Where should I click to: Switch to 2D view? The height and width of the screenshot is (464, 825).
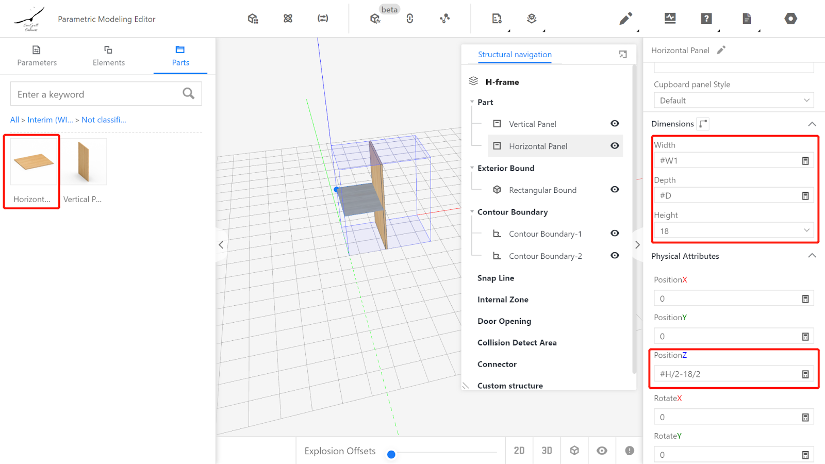[519, 451]
